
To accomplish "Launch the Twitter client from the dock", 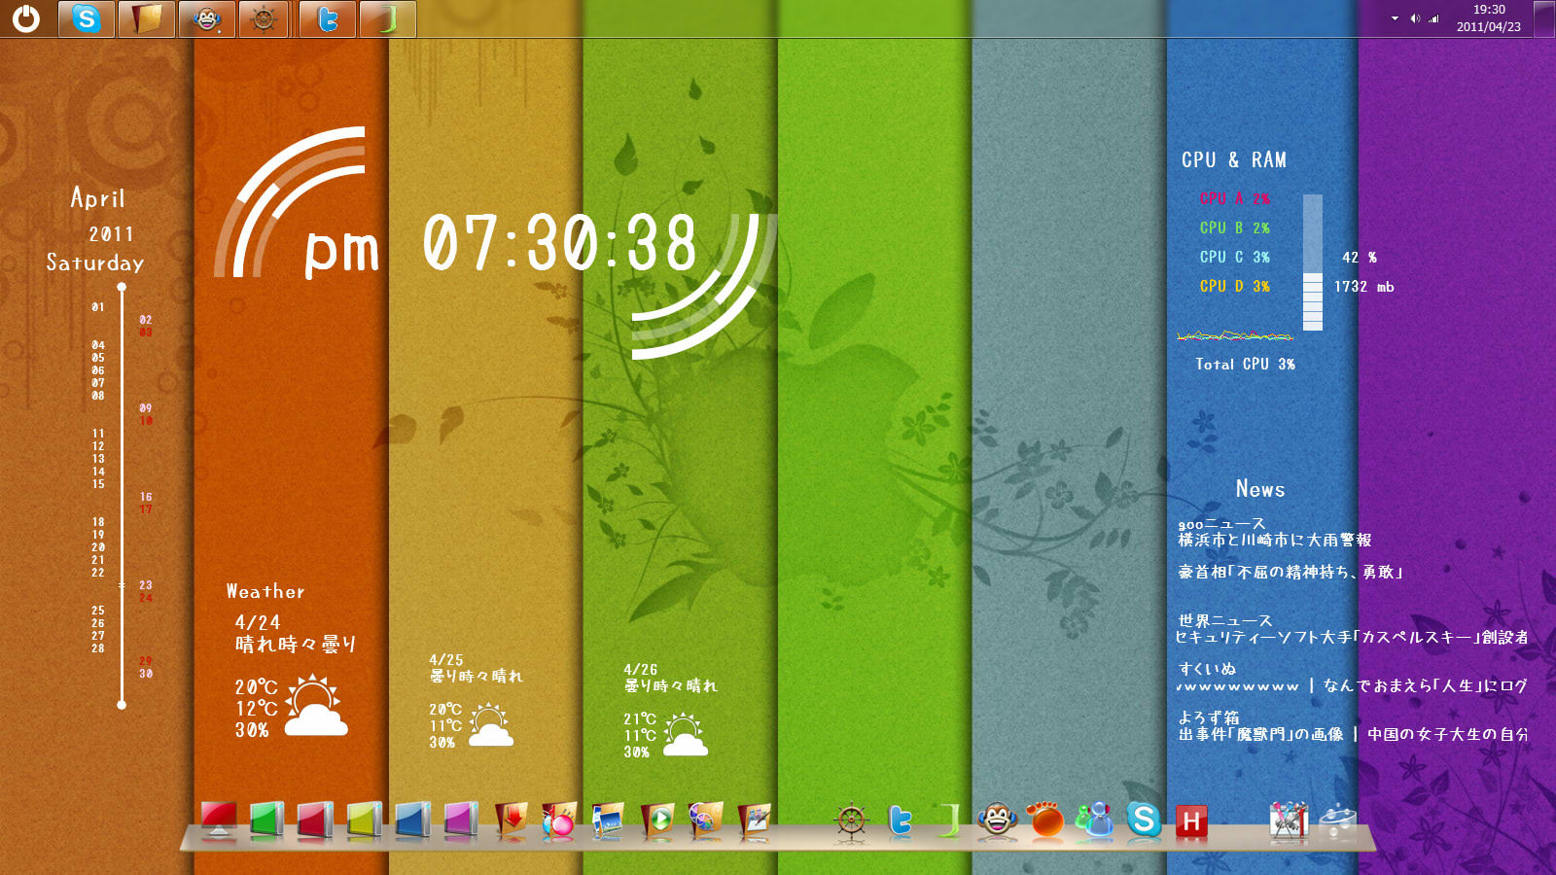I will [901, 821].
